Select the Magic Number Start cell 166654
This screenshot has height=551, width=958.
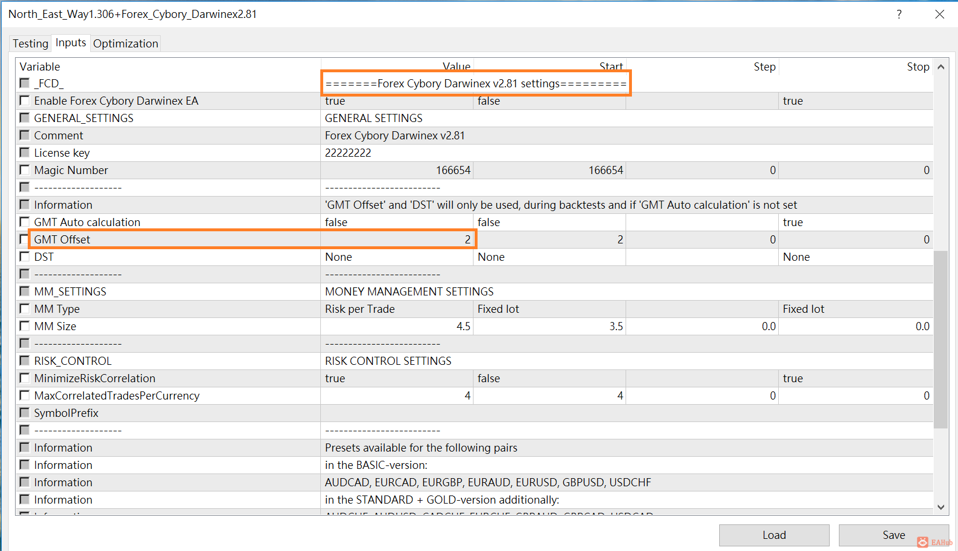coord(550,170)
